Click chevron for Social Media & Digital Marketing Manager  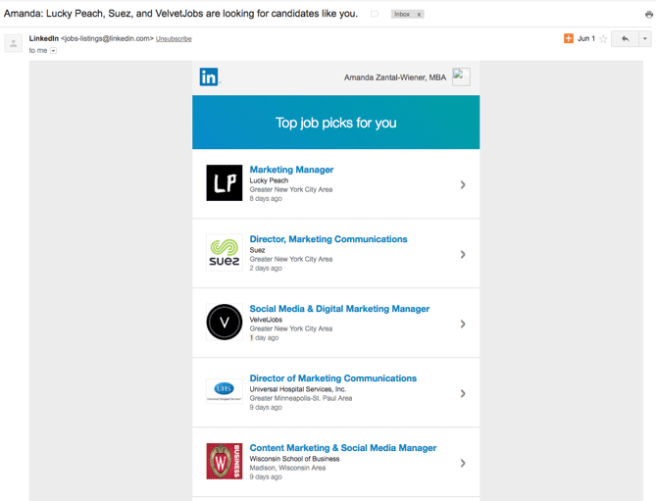pos(463,325)
